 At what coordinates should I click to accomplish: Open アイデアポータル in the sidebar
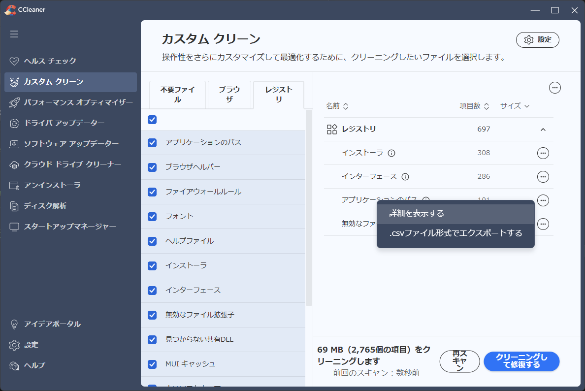[70, 324]
